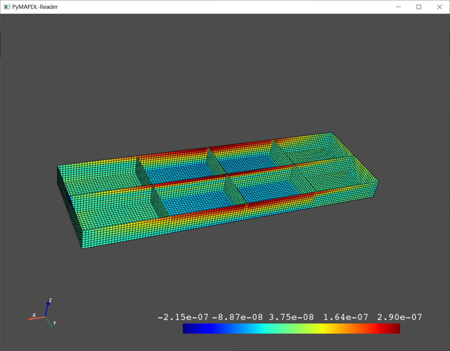Click the color scale bar legend

pyautogui.click(x=291, y=328)
